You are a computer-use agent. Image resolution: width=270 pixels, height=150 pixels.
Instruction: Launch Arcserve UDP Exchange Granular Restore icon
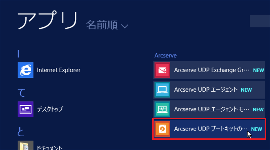pyautogui.click(x=162, y=70)
